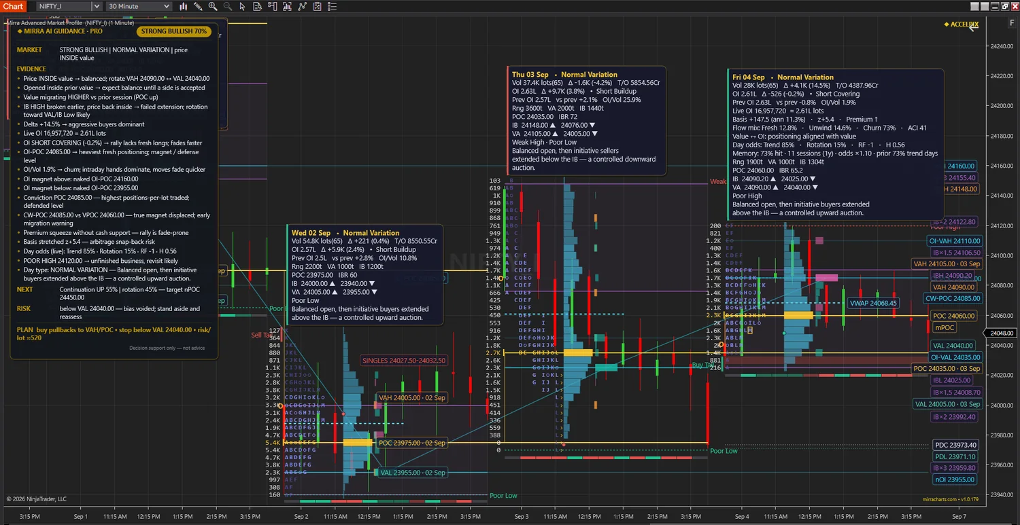Click the CW-POC 24085.00 price label
The image size is (1020, 525).
(953, 298)
